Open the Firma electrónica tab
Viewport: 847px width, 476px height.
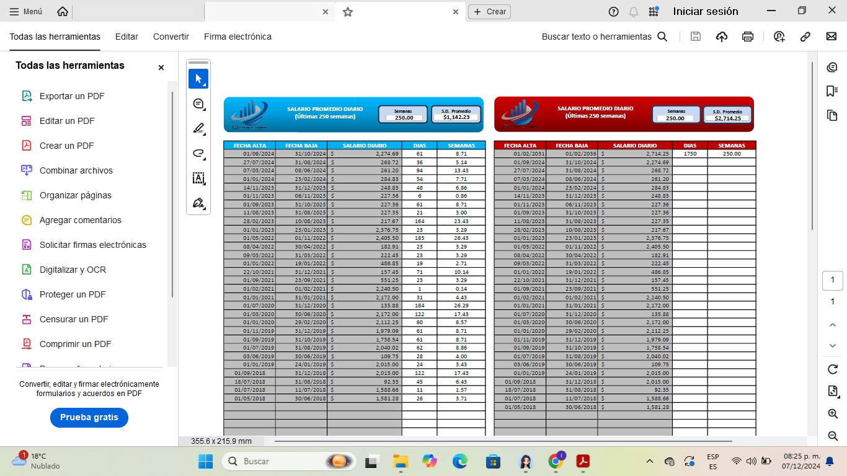[237, 37]
